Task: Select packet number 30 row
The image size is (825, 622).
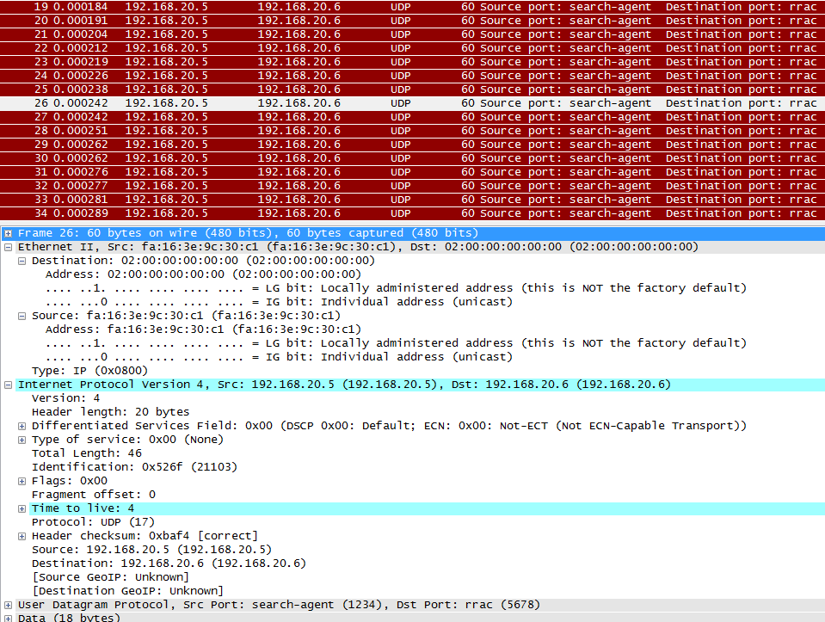Action: point(413,158)
